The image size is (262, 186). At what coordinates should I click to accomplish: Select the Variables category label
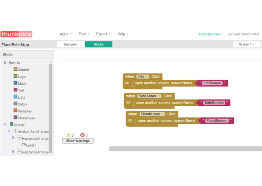pos(25,111)
